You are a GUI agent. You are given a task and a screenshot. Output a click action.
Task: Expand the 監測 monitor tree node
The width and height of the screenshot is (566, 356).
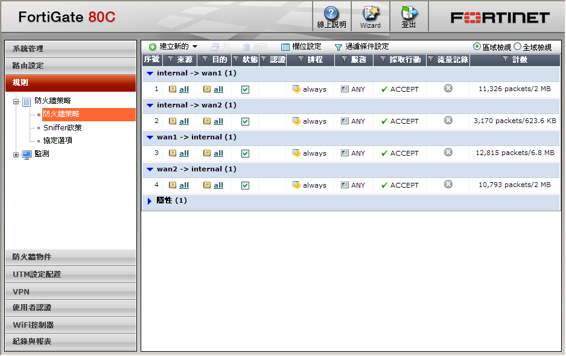click(x=16, y=154)
